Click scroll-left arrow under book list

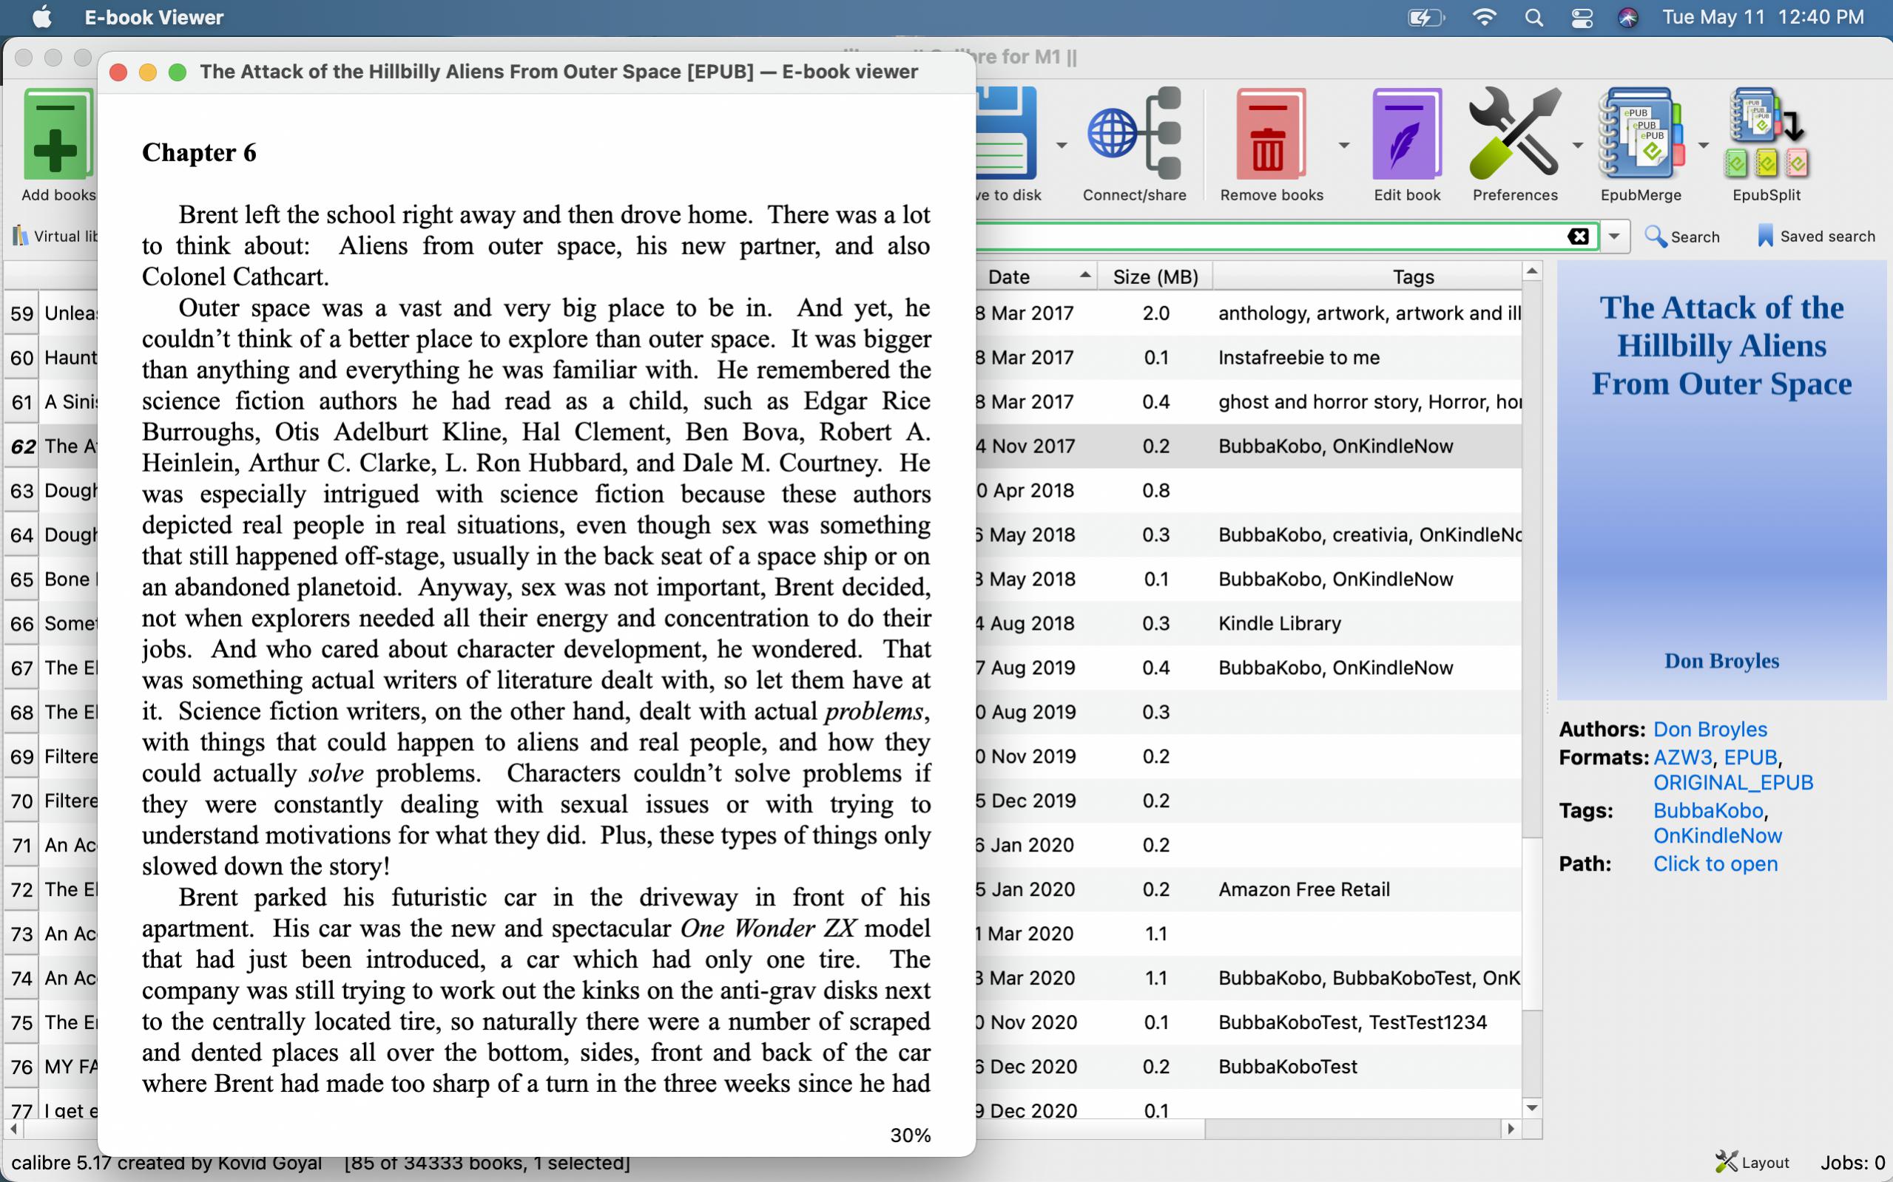tap(13, 1129)
